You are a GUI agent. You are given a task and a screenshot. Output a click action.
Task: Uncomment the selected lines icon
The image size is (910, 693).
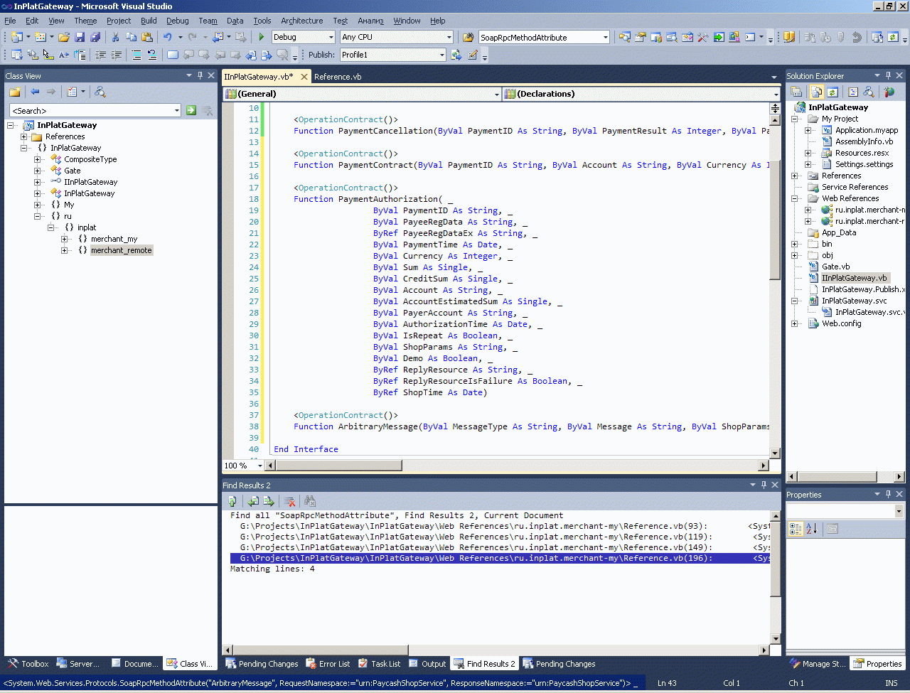click(x=152, y=55)
